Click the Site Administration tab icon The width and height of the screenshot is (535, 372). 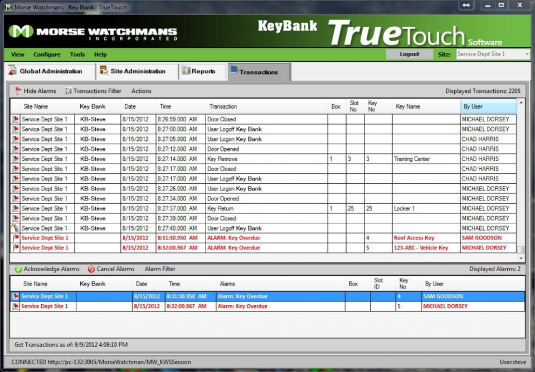103,71
